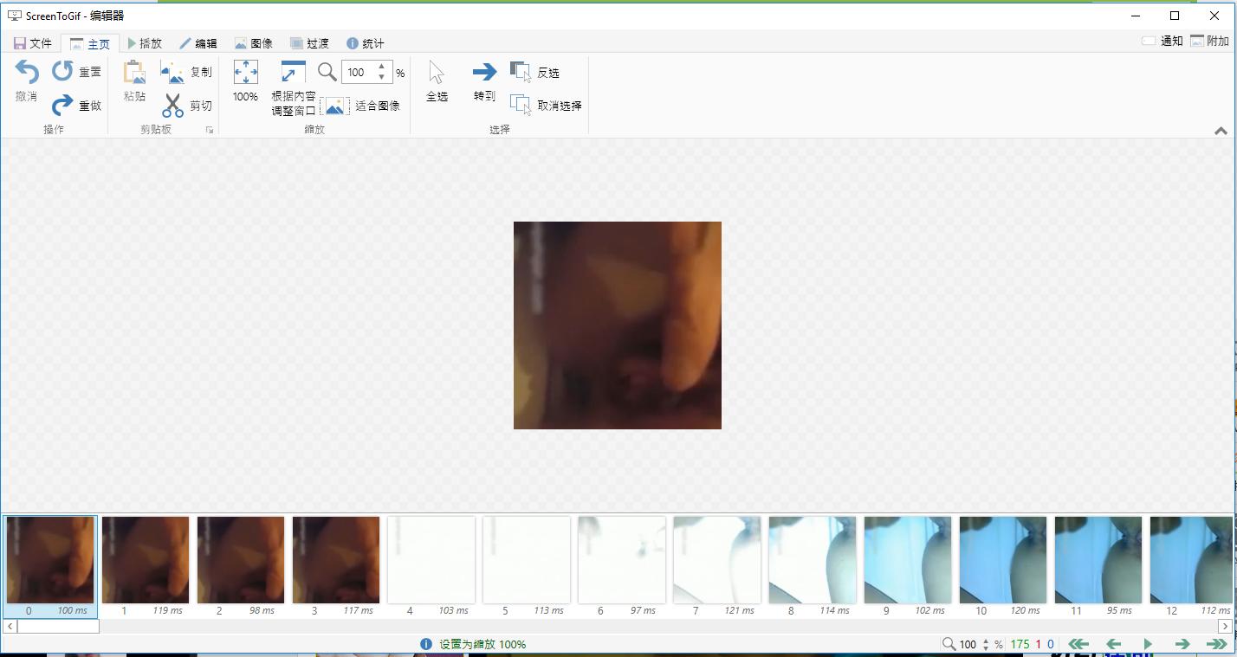
Task: Click magnifier icon beside ribbon zoom field
Action: [327, 72]
